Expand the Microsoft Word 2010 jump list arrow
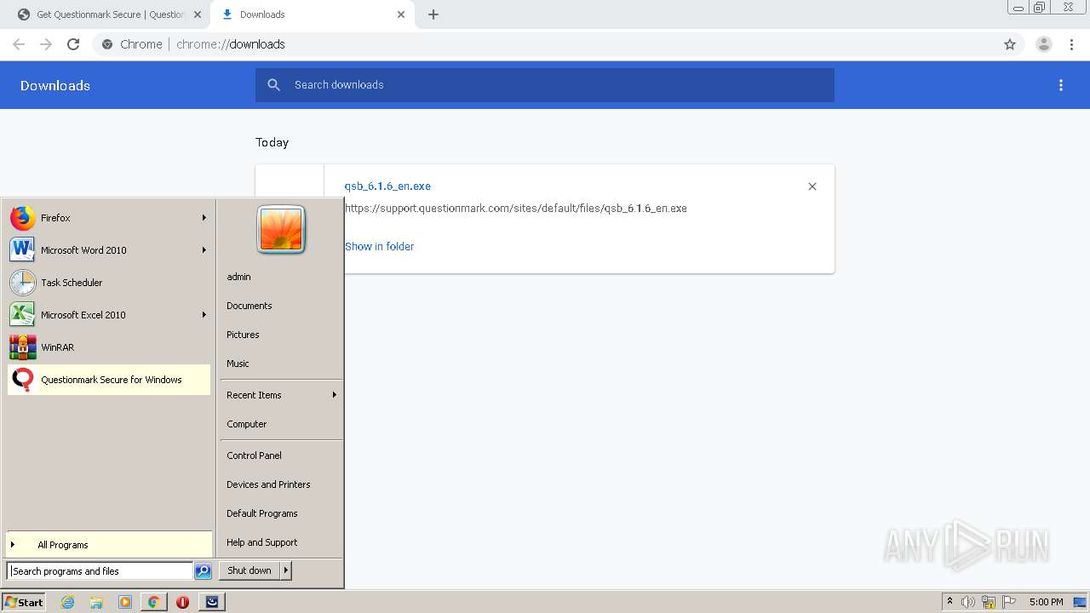Image resolution: width=1090 pixels, height=613 pixels. coord(204,250)
